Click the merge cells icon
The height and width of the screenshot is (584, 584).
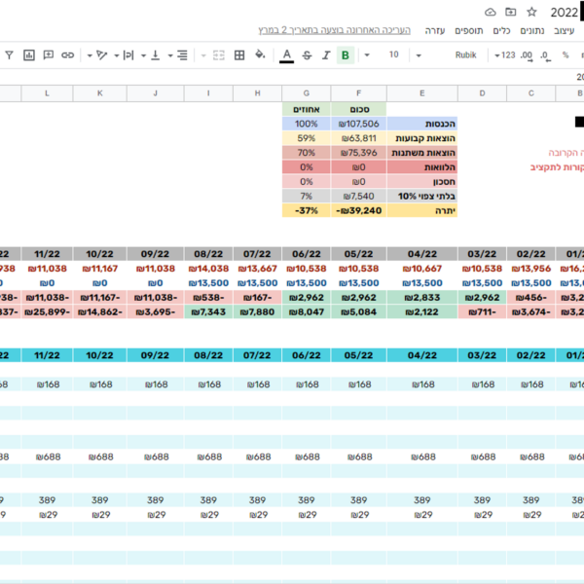pos(219,55)
